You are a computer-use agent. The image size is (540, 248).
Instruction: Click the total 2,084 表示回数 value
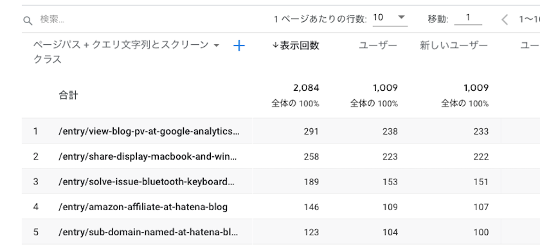(x=306, y=88)
